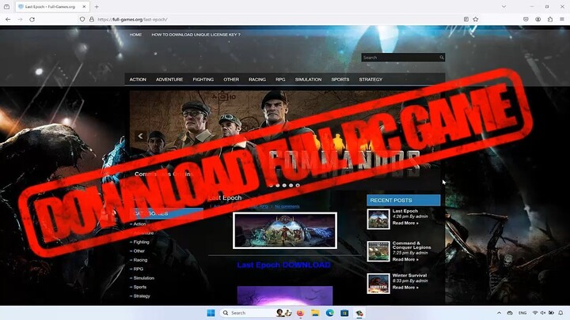Open the ACTION menu category
This screenshot has width=570, height=320.
click(138, 80)
